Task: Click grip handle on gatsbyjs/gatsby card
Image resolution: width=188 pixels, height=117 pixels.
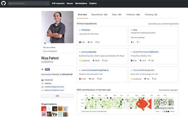Action: 80,52
